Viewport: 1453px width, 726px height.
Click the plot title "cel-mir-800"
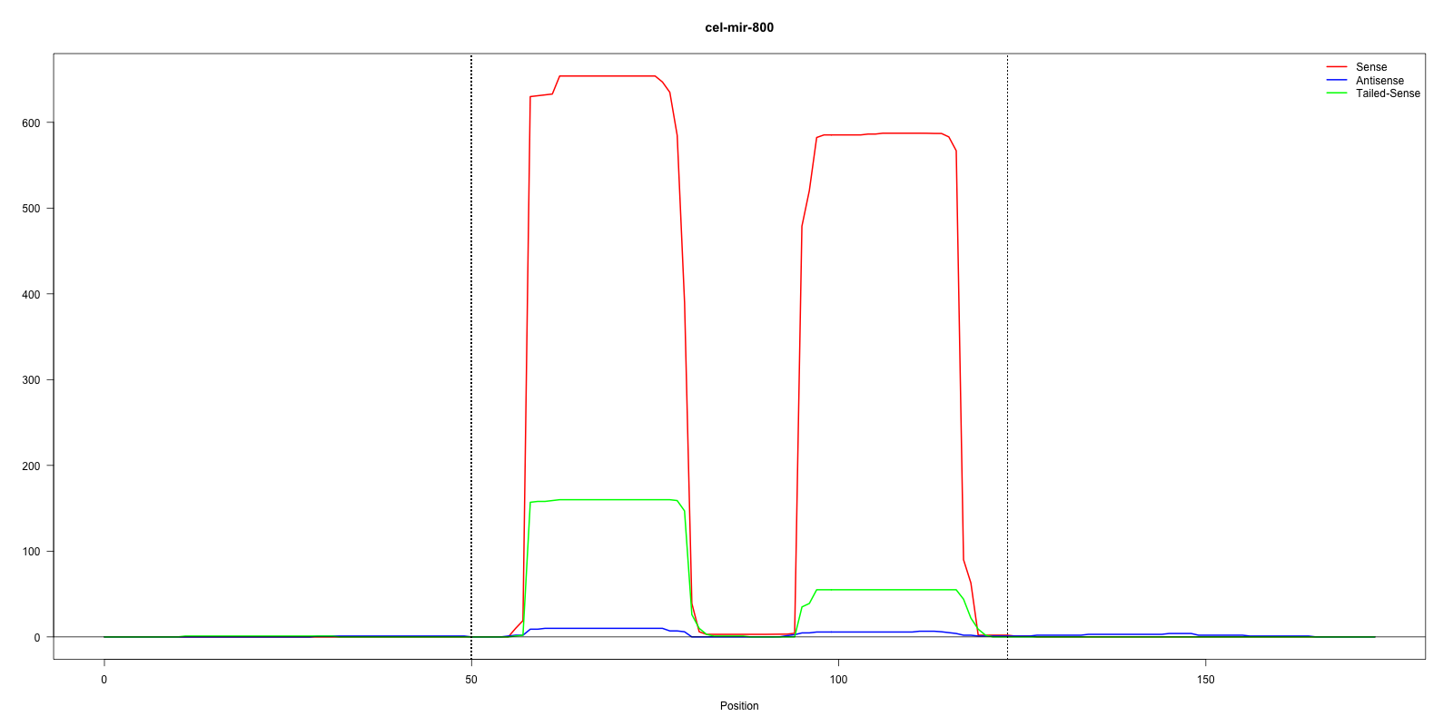[x=739, y=27]
